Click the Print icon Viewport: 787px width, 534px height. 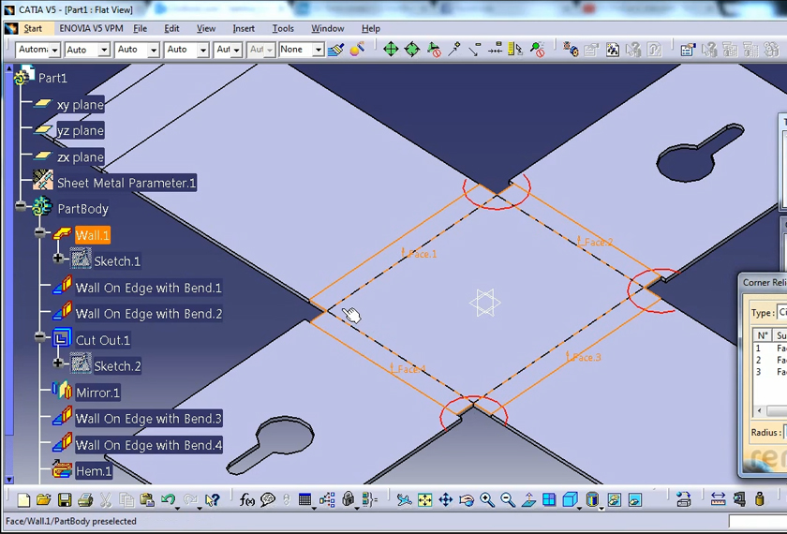[x=85, y=500]
